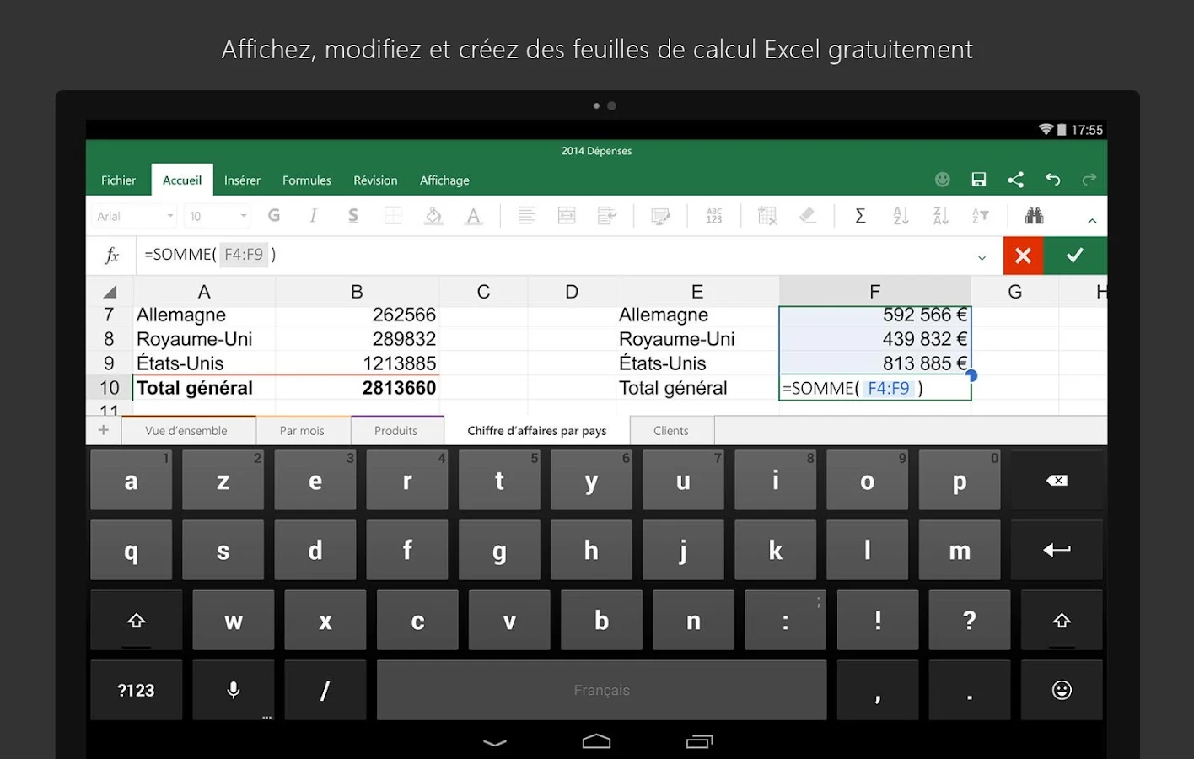This screenshot has height=759, width=1194.
Task: Open the emoji keyboard key
Action: (1062, 690)
